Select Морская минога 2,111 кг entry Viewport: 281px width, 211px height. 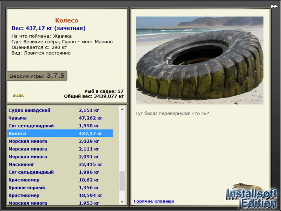click(x=60, y=149)
